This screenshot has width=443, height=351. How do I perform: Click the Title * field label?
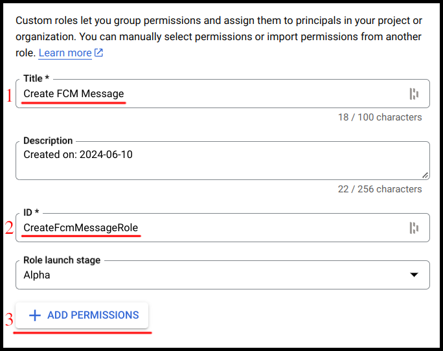(x=36, y=78)
